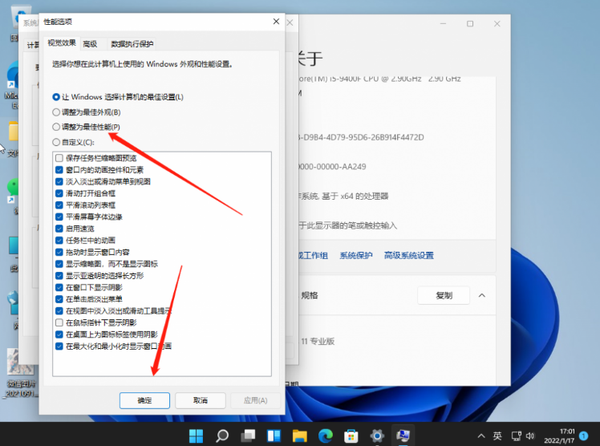Open 系统保护 link in Settings window
The width and height of the screenshot is (600, 446).
coord(356,256)
